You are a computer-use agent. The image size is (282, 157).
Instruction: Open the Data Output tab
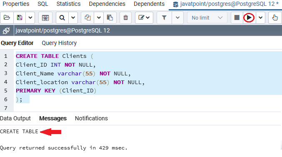pos(15,118)
